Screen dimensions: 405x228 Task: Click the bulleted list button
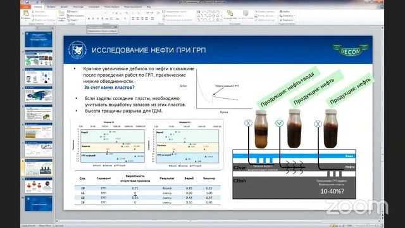click(x=134, y=13)
